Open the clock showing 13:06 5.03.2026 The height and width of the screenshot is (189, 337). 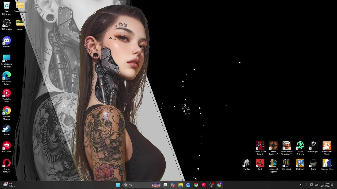[x=325, y=185]
